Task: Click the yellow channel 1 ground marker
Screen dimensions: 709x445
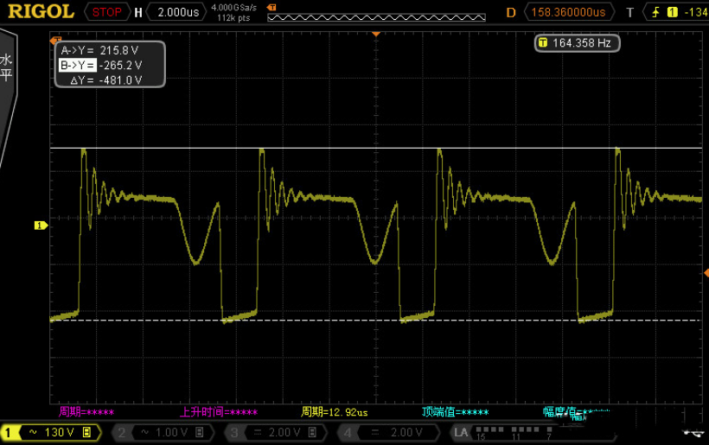Action: [x=40, y=226]
